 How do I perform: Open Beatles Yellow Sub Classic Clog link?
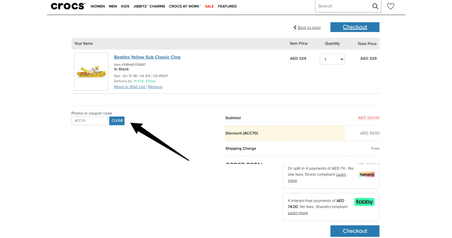147,57
